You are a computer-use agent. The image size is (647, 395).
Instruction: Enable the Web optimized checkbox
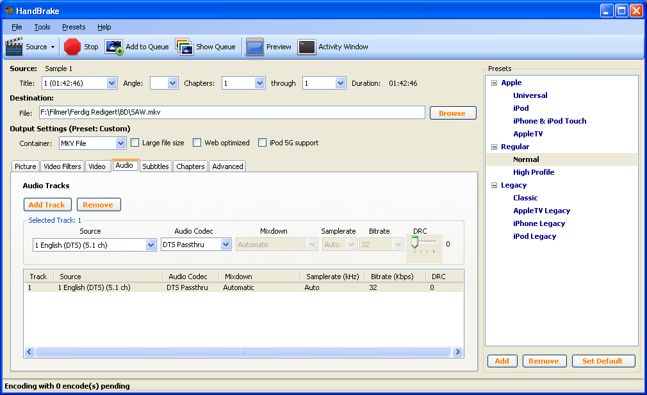pyautogui.click(x=197, y=143)
